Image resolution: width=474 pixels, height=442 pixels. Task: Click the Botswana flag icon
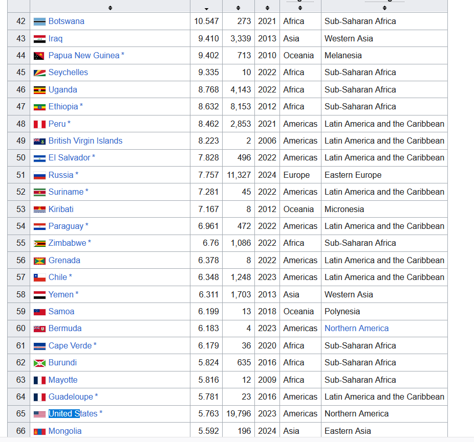[x=39, y=21]
